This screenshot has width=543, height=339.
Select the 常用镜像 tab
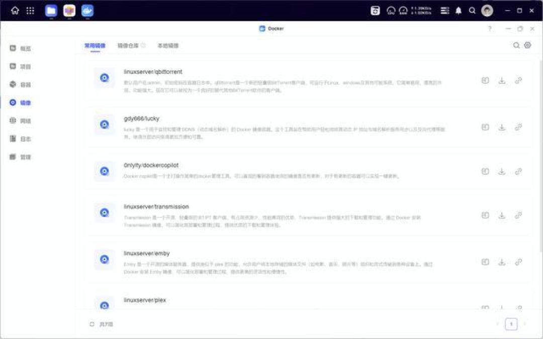(96, 45)
